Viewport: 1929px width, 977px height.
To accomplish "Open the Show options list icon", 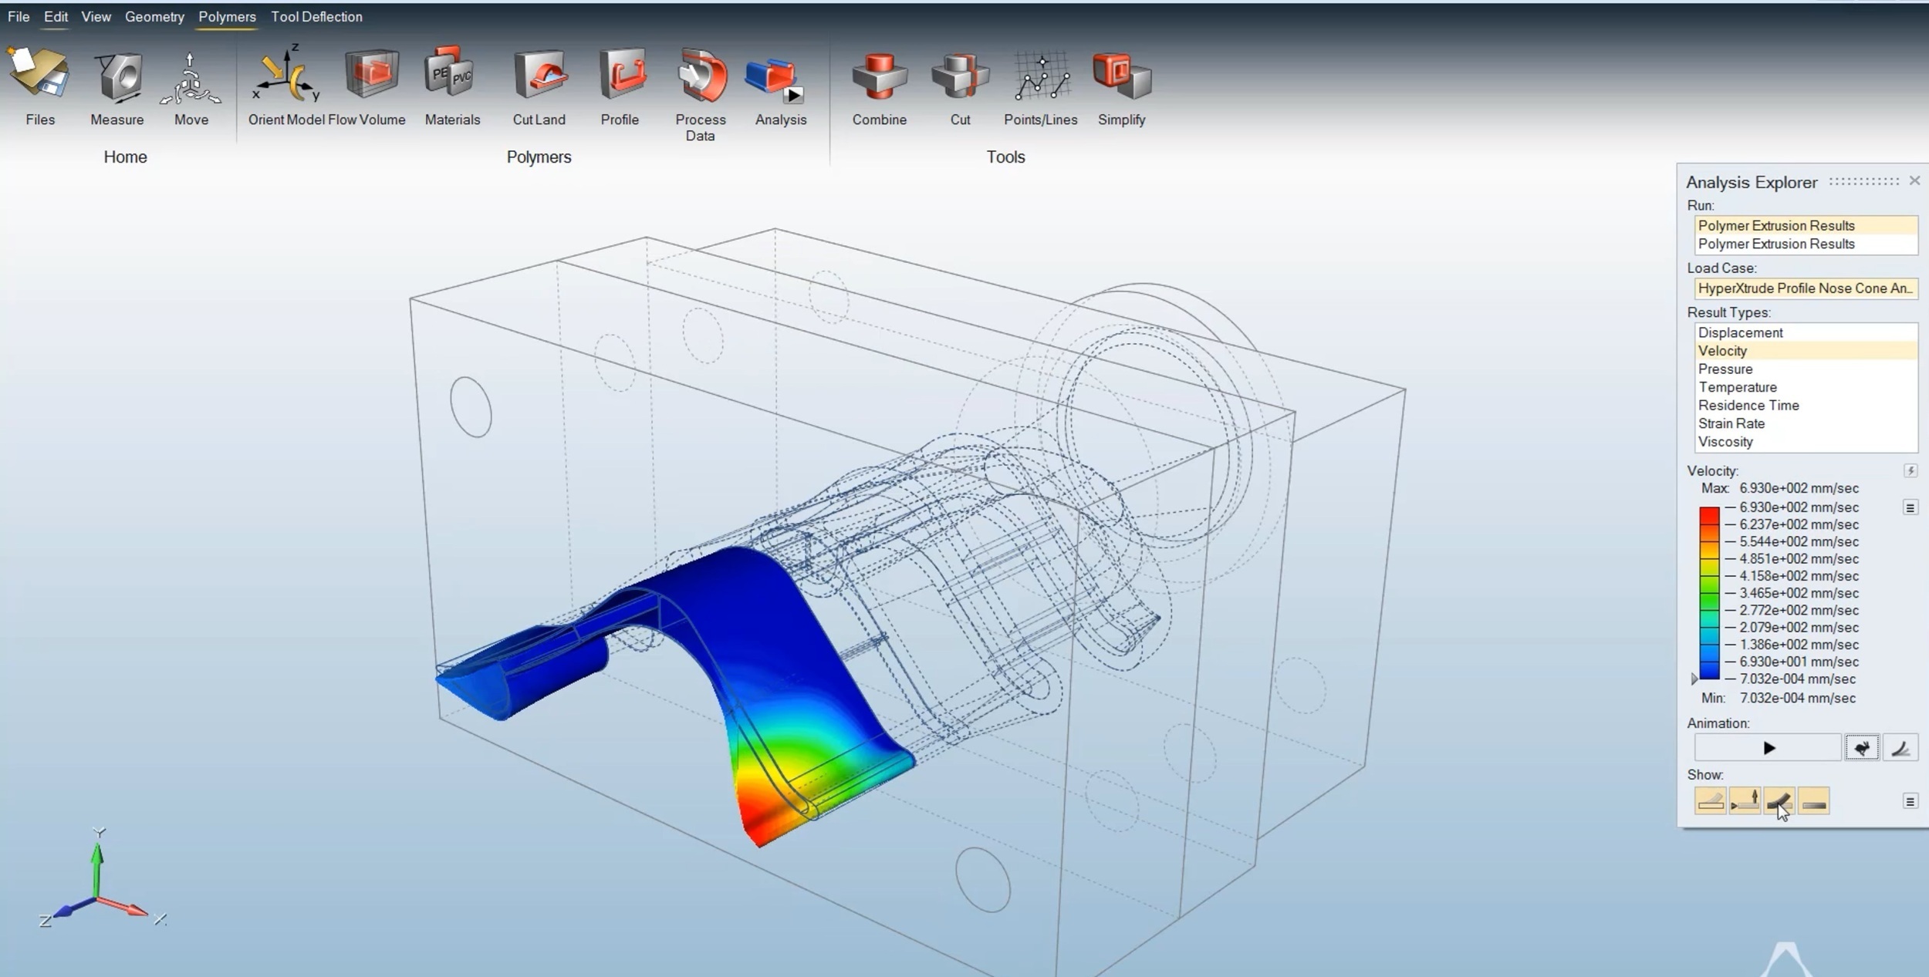I will 1910,802.
